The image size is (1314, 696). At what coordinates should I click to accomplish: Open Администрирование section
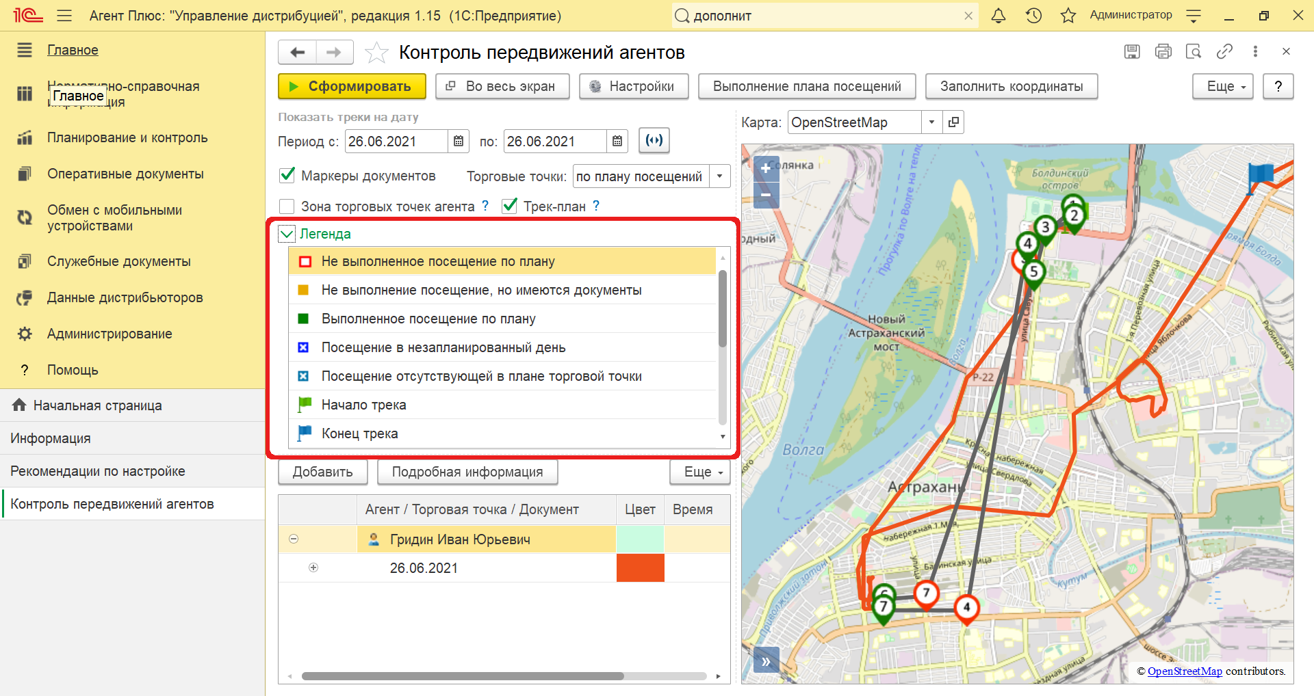109,334
